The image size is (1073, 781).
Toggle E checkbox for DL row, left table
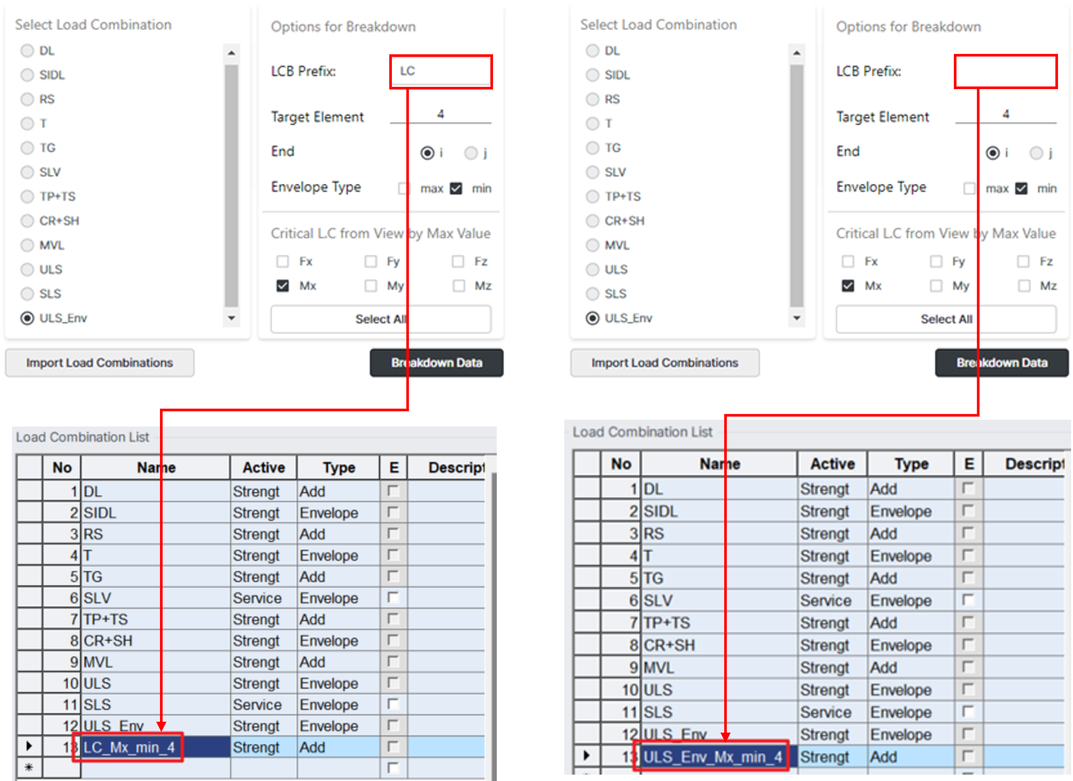point(393,491)
